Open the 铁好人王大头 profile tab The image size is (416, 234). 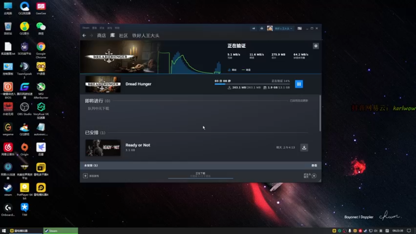click(x=146, y=35)
